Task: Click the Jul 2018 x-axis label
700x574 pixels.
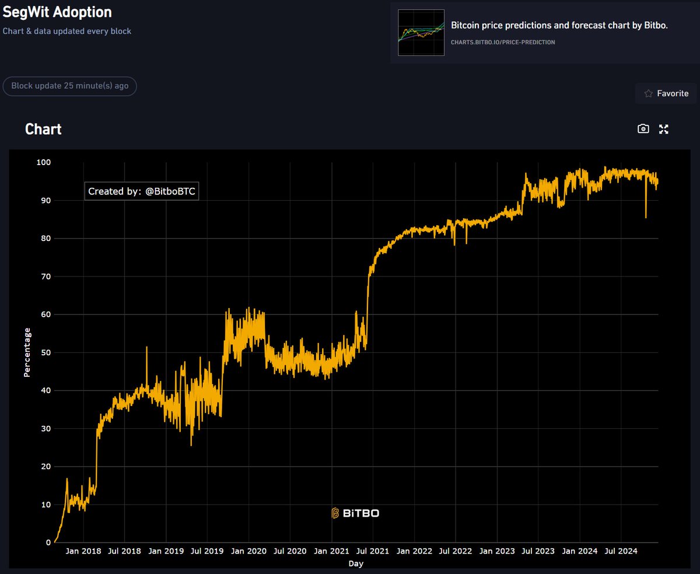Action: [124, 551]
